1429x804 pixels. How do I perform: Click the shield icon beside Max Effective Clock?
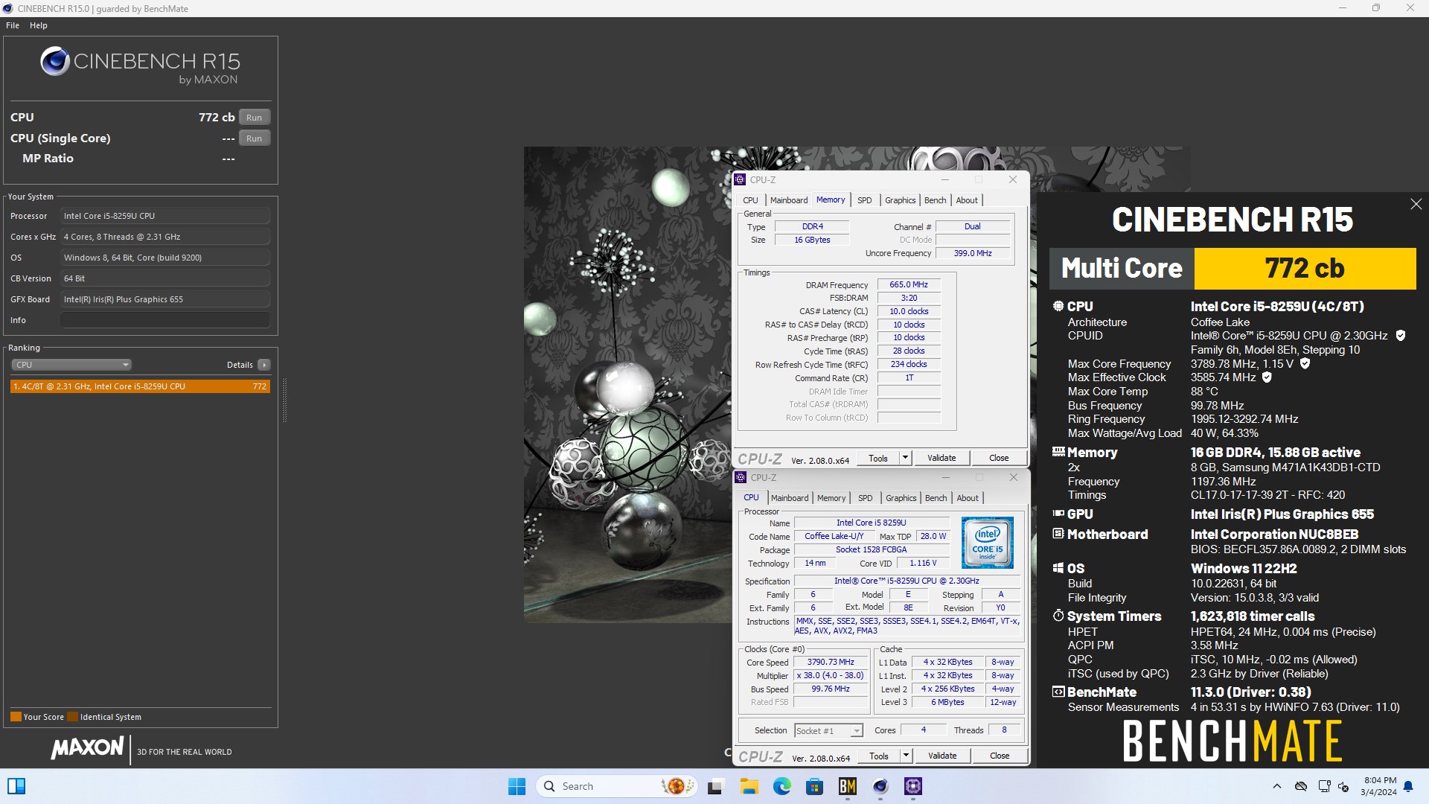[1267, 377]
